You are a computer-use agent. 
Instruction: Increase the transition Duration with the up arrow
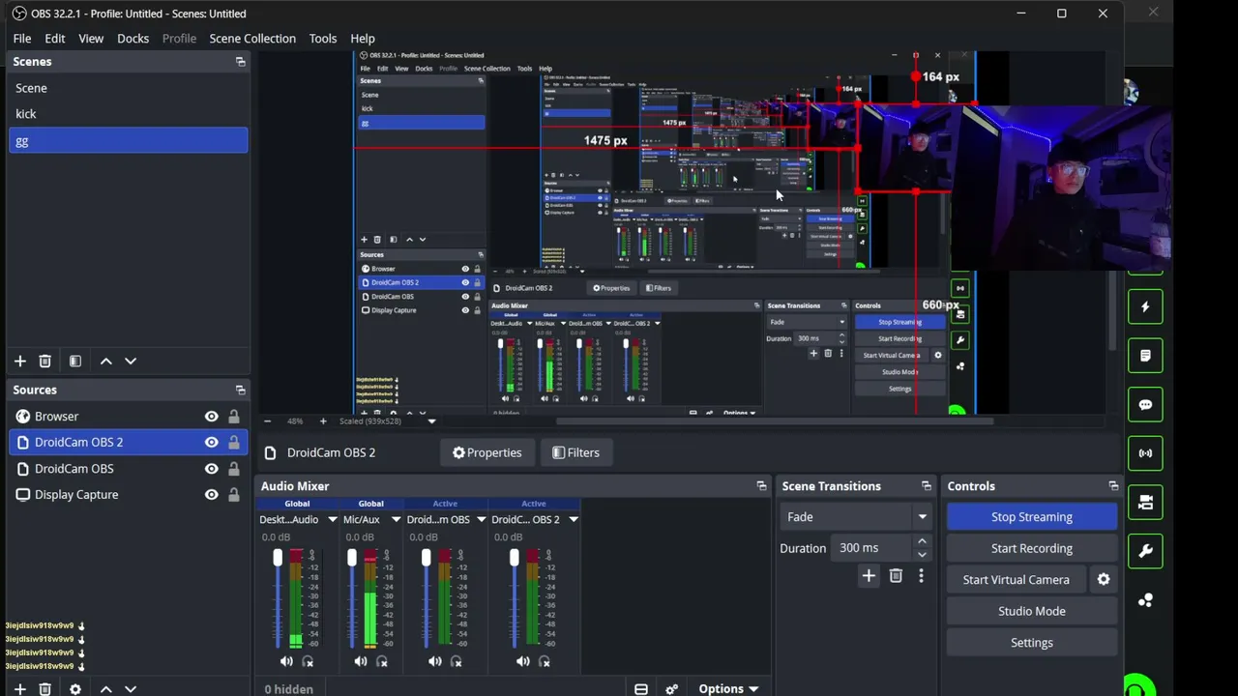click(922, 542)
